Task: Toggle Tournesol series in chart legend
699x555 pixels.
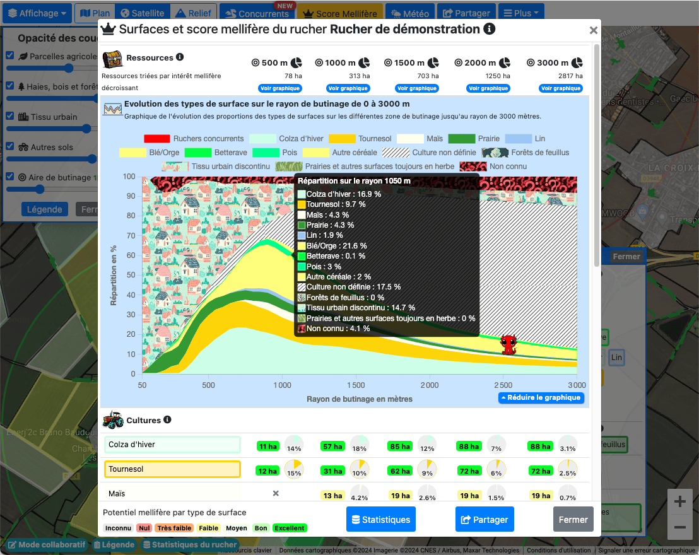Action: tap(360, 139)
